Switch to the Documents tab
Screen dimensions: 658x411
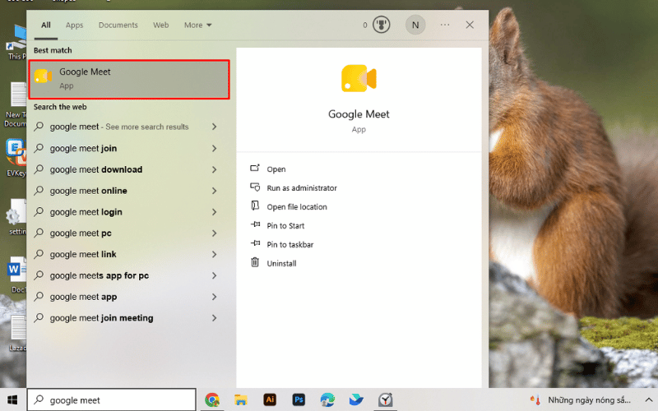118,25
